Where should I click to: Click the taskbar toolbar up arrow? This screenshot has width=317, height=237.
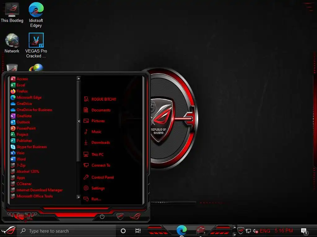(235, 227)
